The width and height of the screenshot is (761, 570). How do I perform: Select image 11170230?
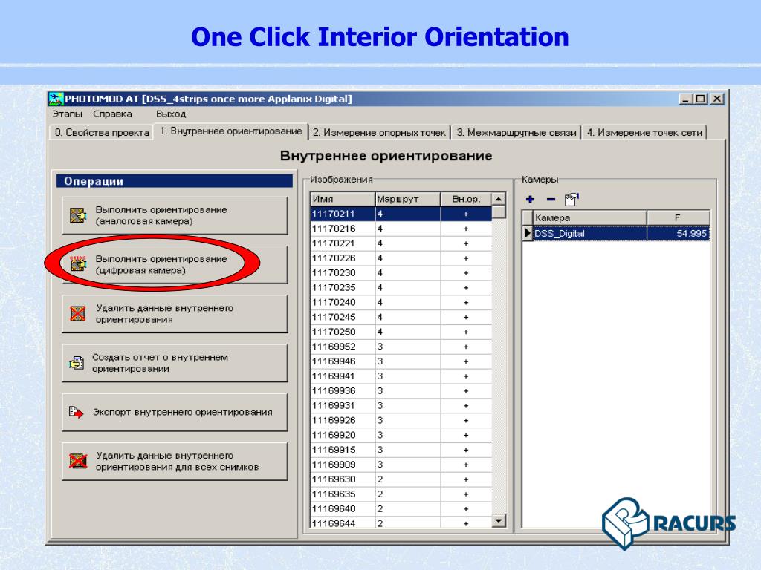click(x=401, y=273)
